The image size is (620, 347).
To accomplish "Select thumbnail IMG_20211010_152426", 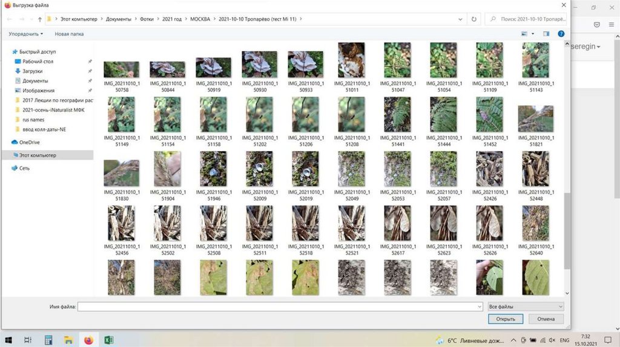I will [489, 169].
